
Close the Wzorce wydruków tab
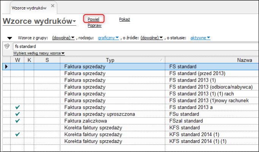(53, 6)
